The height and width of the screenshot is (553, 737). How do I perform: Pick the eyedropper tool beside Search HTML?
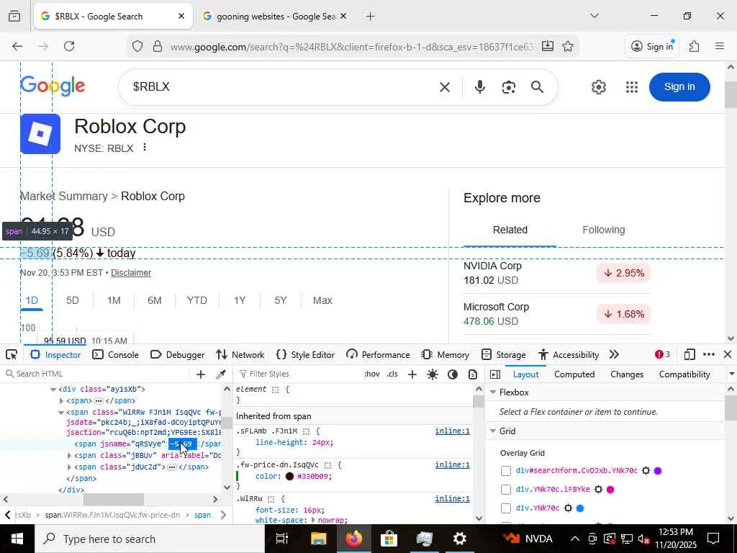tap(220, 374)
